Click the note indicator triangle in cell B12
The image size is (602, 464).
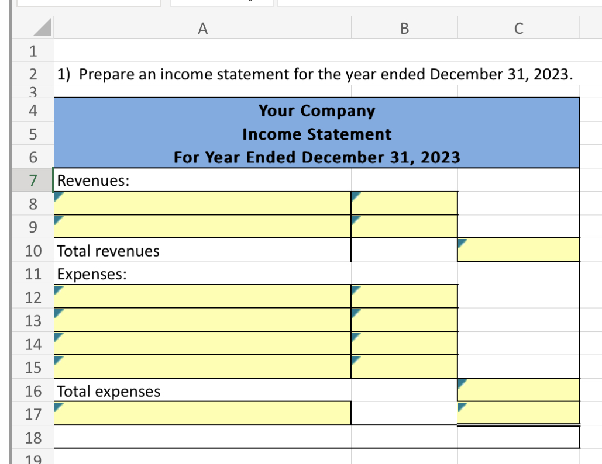354,288
